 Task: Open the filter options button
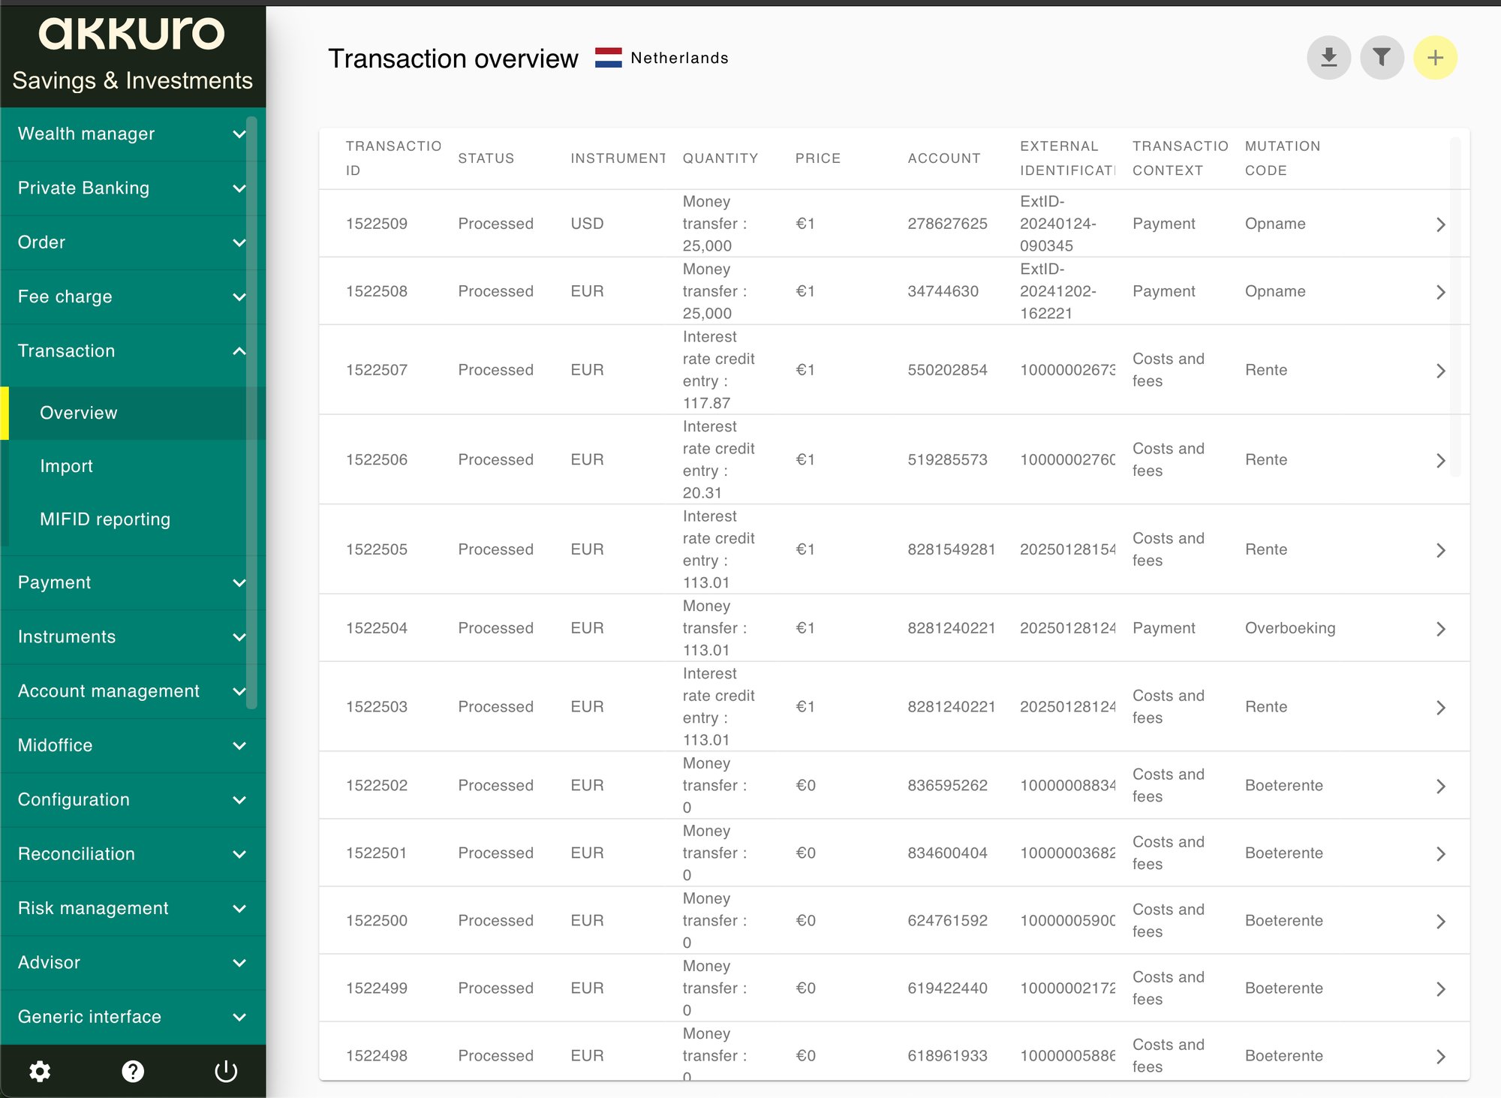coord(1382,58)
